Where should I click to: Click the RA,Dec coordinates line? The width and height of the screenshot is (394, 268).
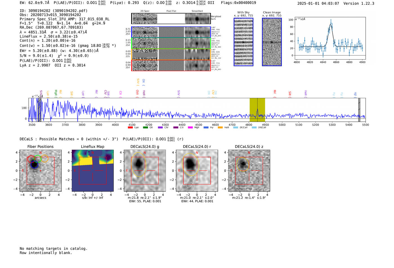(52, 27)
